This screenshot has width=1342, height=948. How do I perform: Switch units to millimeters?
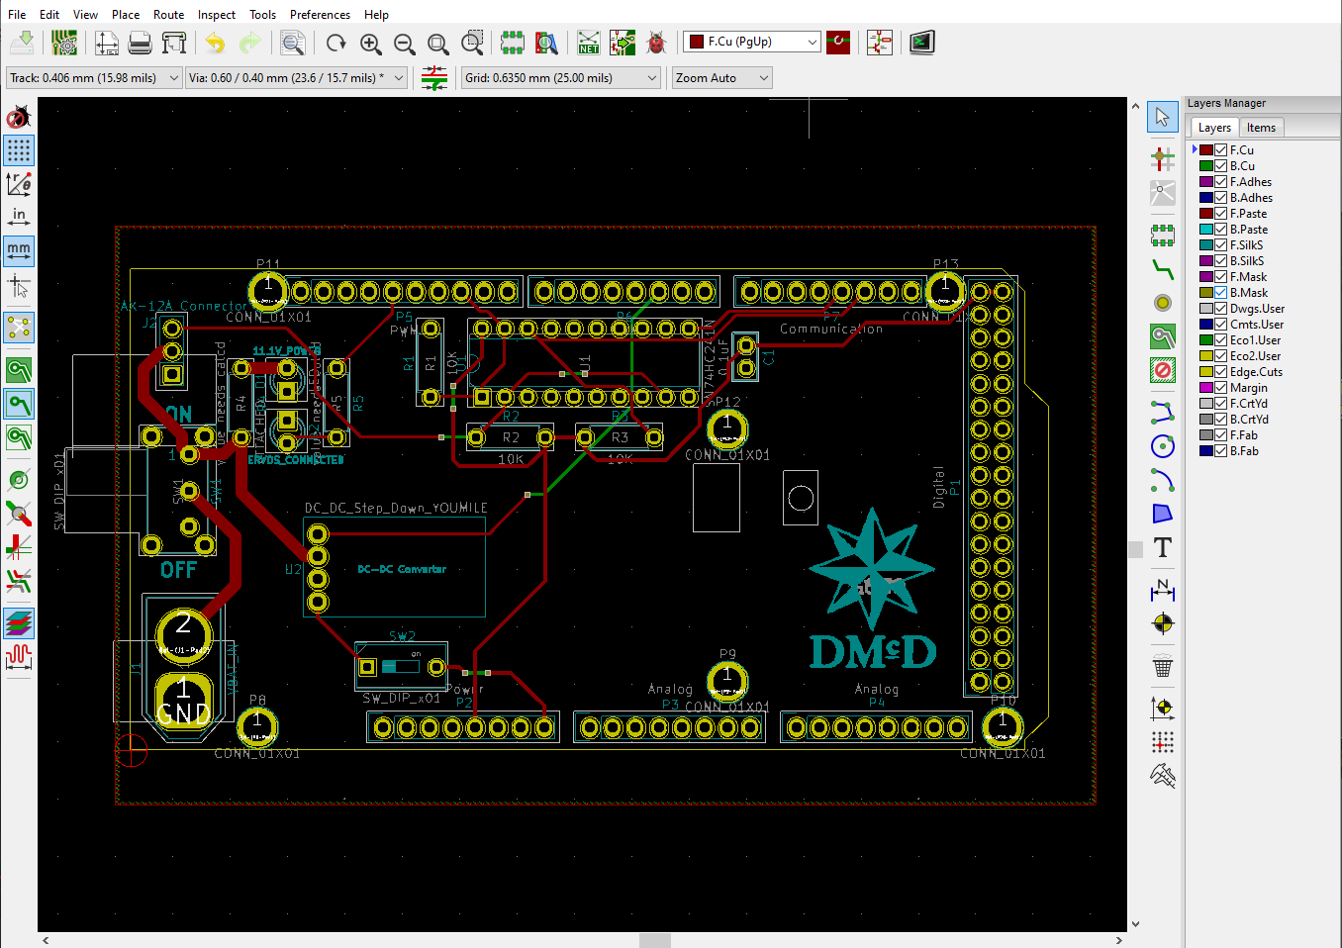click(19, 250)
